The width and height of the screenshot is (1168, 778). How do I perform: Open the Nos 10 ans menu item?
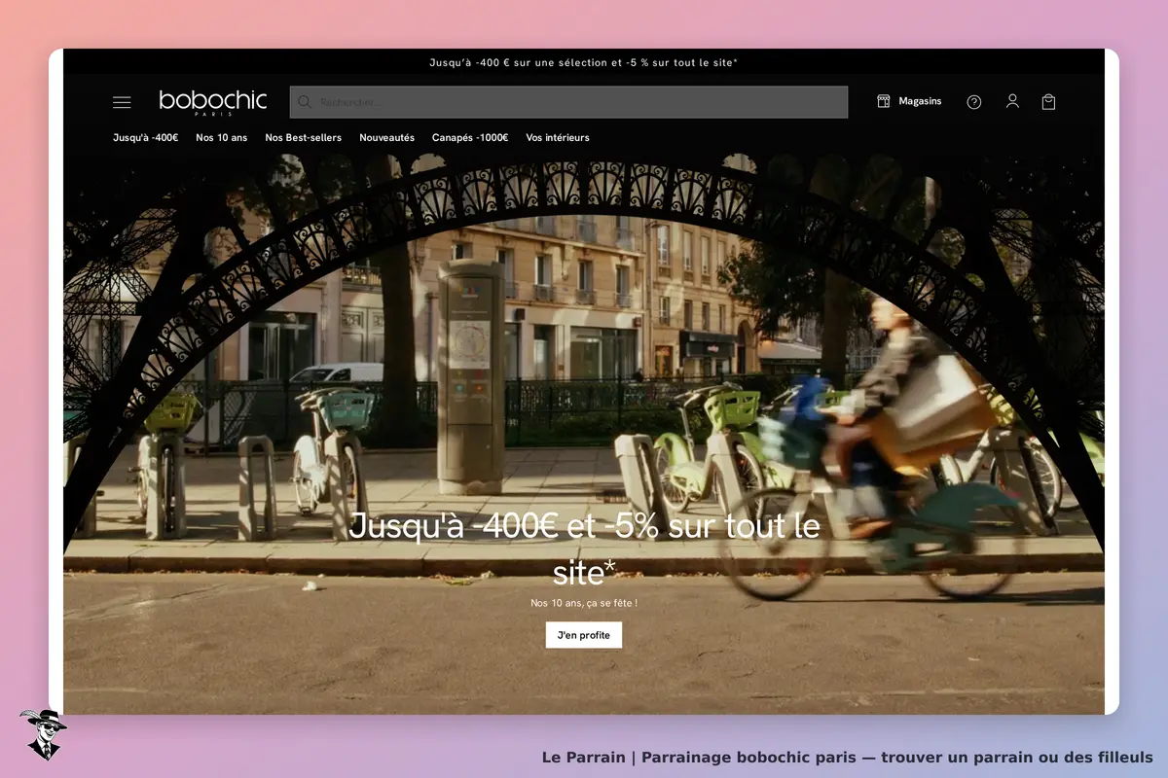[222, 138]
